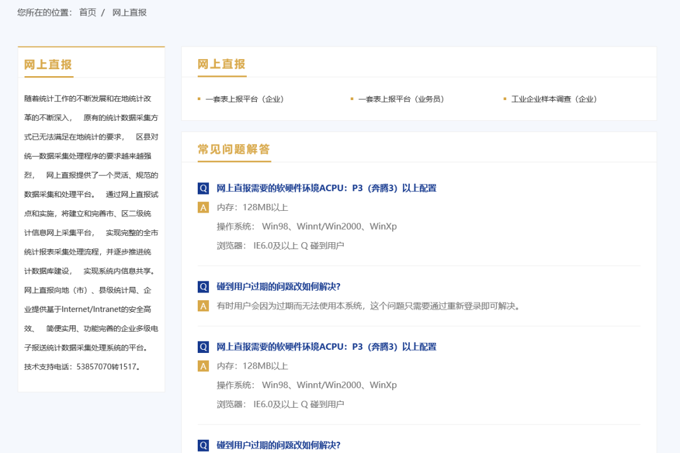Click the A icon listing 内存：128MB以上 in third answer
The image size is (680, 453).
pyautogui.click(x=202, y=366)
